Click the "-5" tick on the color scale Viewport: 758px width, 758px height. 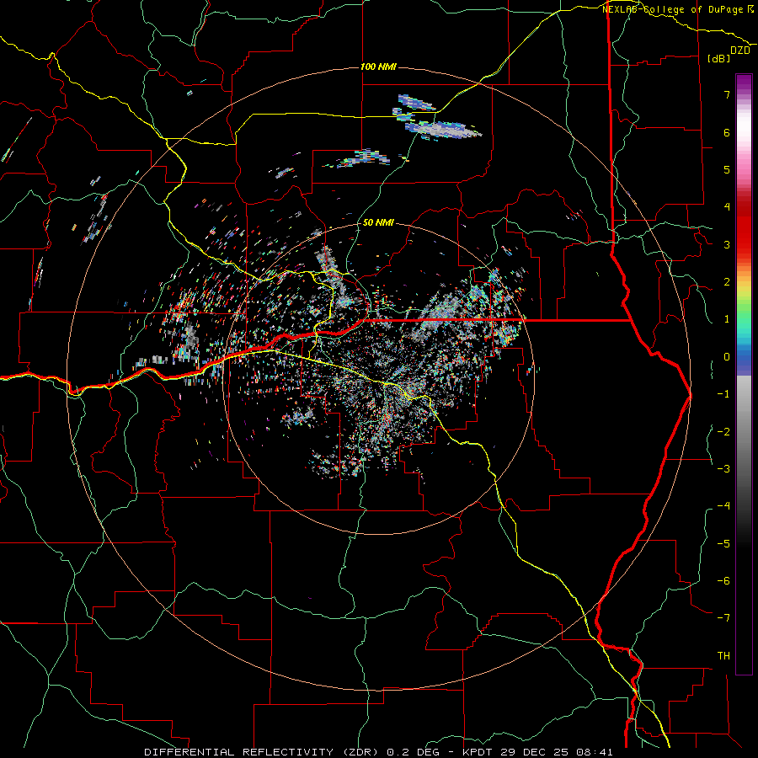pos(723,544)
